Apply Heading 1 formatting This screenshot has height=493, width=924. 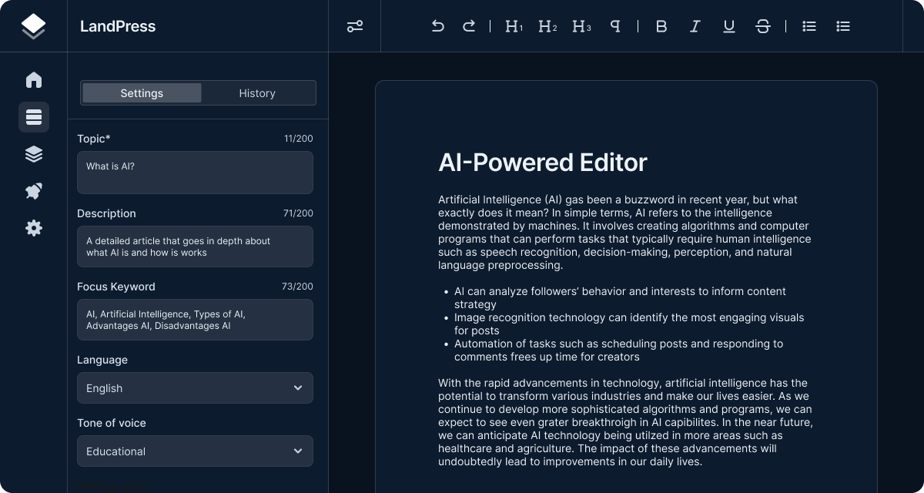pyautogui.click(x=514, y=26)
